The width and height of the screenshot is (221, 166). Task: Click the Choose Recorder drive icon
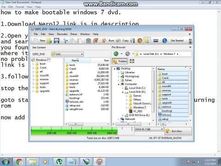tap(156, 41)
